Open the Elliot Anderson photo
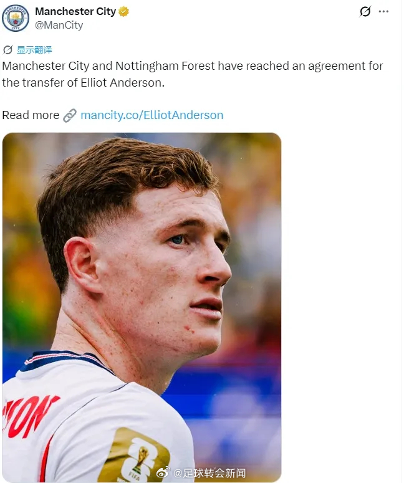This screenshot has height=483, width=404. 142,307
